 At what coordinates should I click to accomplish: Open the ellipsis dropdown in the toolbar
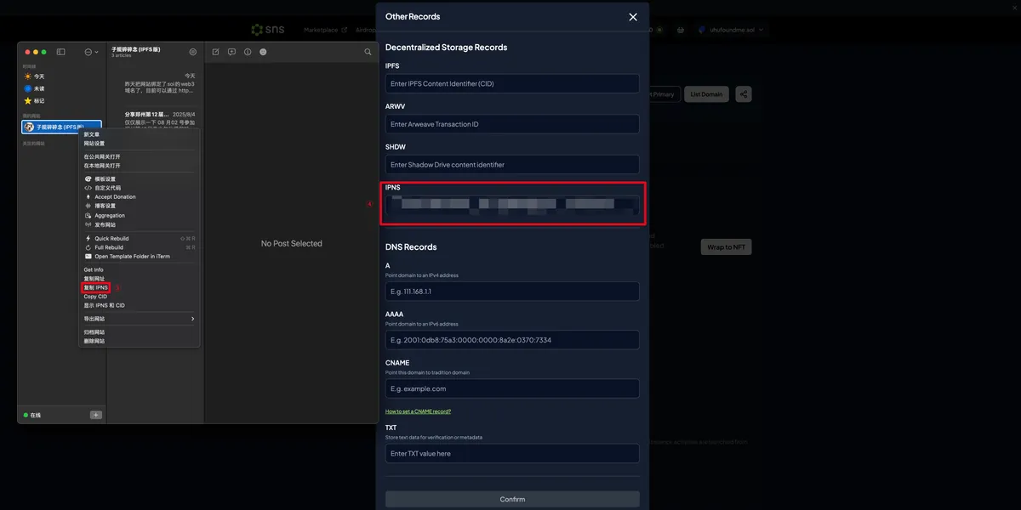pos(91,52)
